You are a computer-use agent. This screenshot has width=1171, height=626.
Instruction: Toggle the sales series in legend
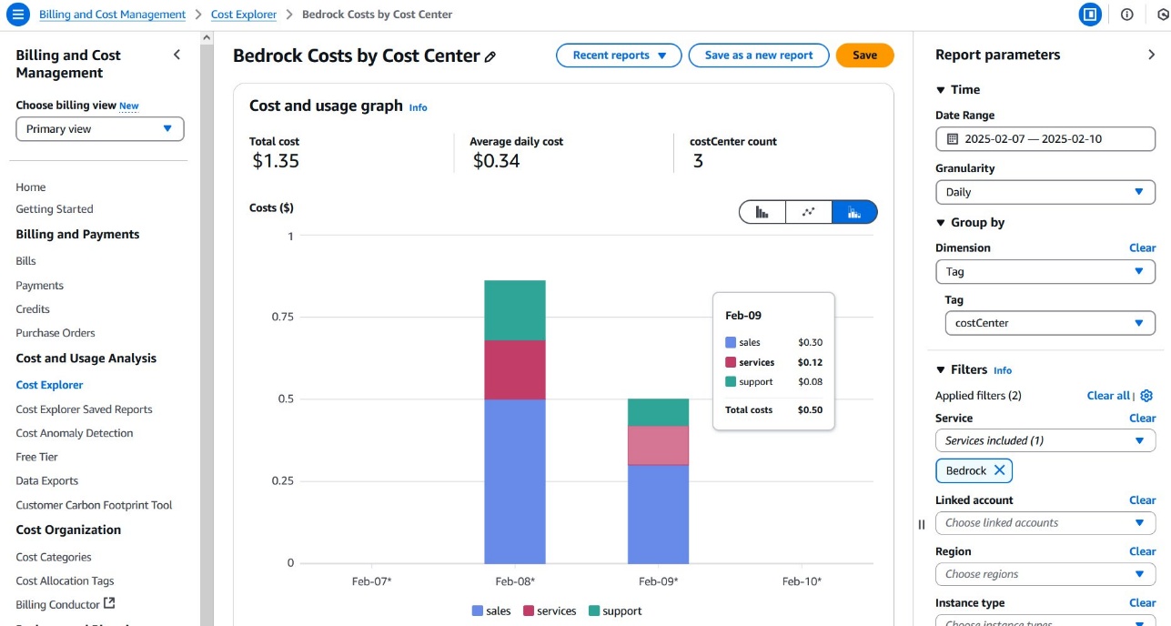point(491,611)
